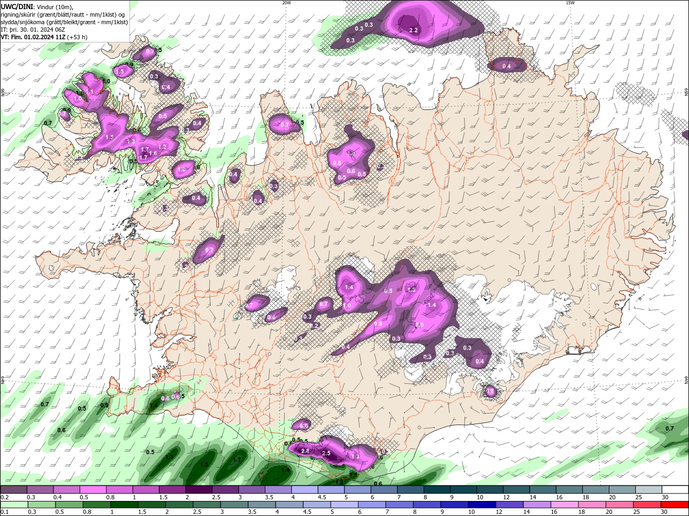The image size is (689, 516).
Task: Pick the royal blue 9 rain legend swatch
Action: tap(455, 505)
